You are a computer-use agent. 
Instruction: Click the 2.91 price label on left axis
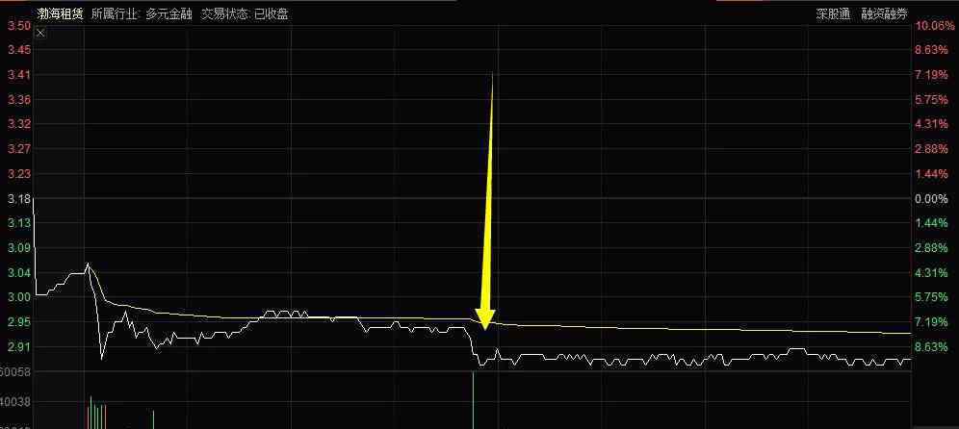[x=17, y=347]
